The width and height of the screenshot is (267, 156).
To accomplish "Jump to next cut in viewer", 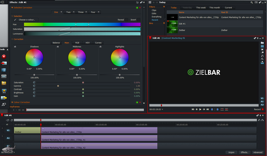I will (x=208, y=109).
